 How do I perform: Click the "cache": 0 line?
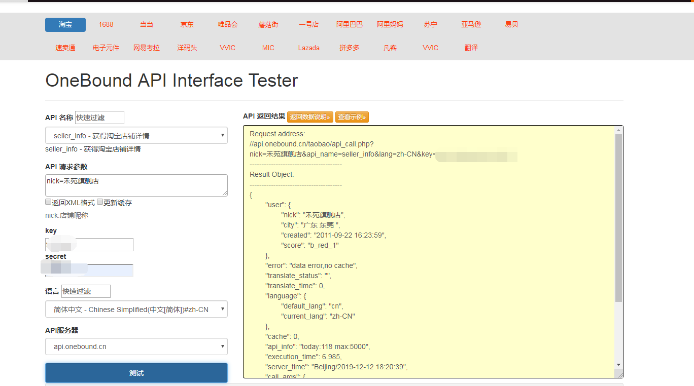click(x=283, y=337)
